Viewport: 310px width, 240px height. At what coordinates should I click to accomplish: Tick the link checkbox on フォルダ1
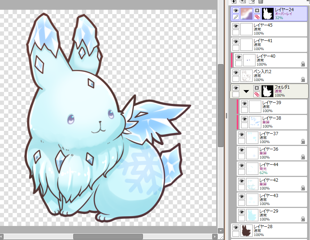[x=236, y=94]
